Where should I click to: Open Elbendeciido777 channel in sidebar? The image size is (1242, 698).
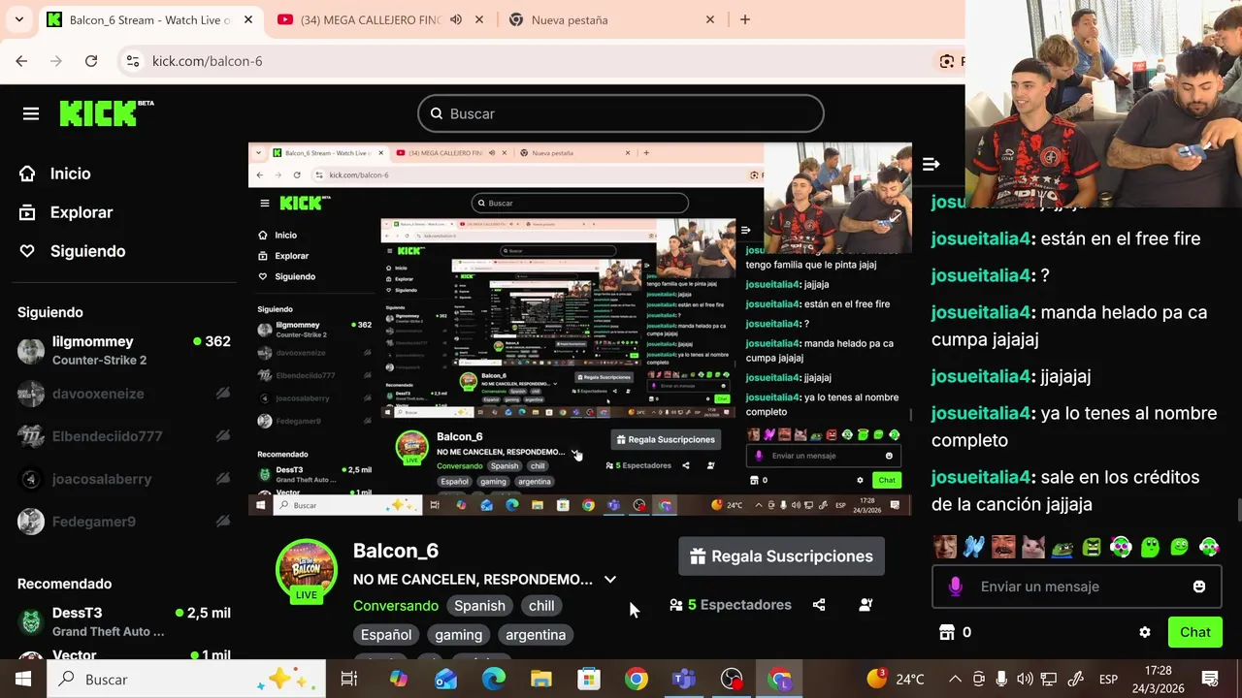pyautogui.click(x=124, y=436)
